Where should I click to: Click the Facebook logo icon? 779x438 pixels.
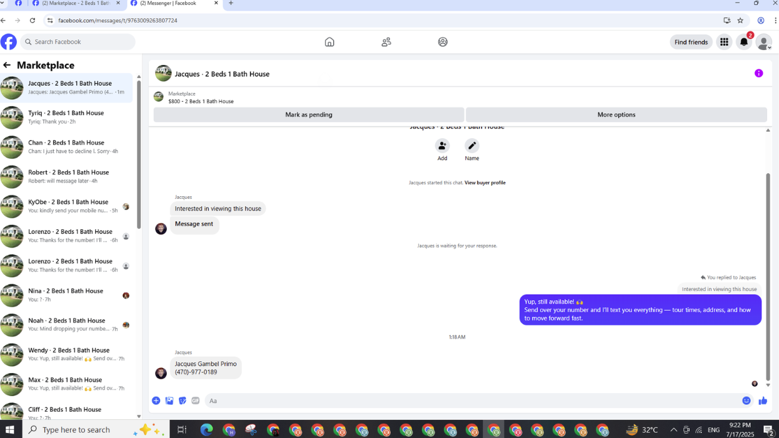(x=9, y=42)
